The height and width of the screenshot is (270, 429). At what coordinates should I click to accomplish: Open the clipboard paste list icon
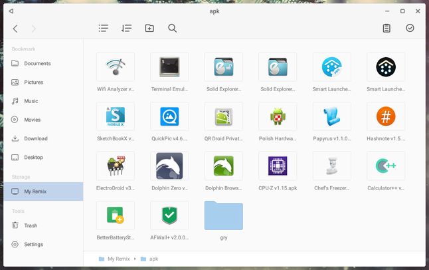(386, 28)
